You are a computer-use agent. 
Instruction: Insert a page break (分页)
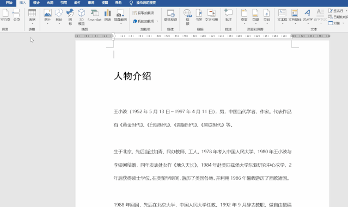(16, 15)
